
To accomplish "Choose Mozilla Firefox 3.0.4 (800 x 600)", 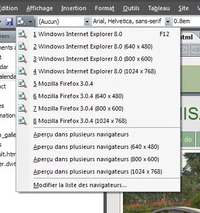I will tap(98, 108).
